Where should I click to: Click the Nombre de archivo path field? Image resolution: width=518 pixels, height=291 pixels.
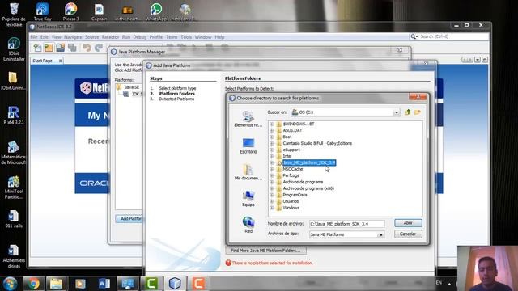click(347, 224)
